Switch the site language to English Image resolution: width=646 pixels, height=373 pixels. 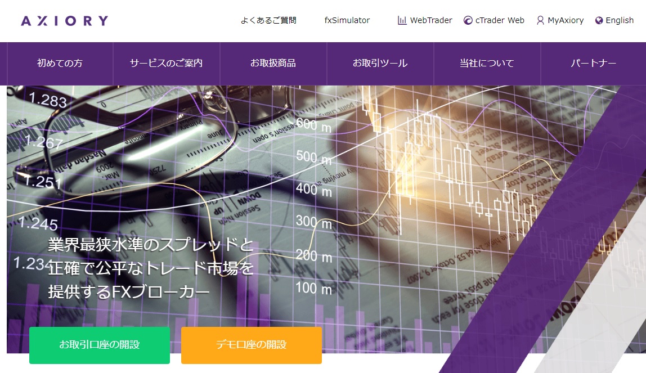coord(620,20)
